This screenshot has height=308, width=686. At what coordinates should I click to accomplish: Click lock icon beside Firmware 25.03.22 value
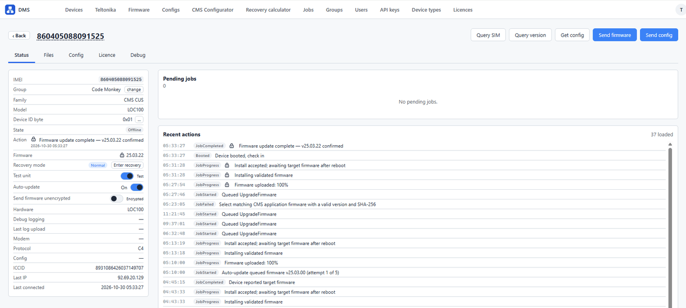coord(122,155)
